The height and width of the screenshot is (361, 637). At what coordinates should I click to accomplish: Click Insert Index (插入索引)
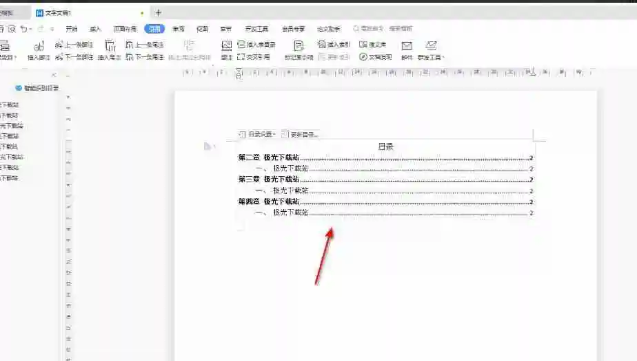pos(334,45)
